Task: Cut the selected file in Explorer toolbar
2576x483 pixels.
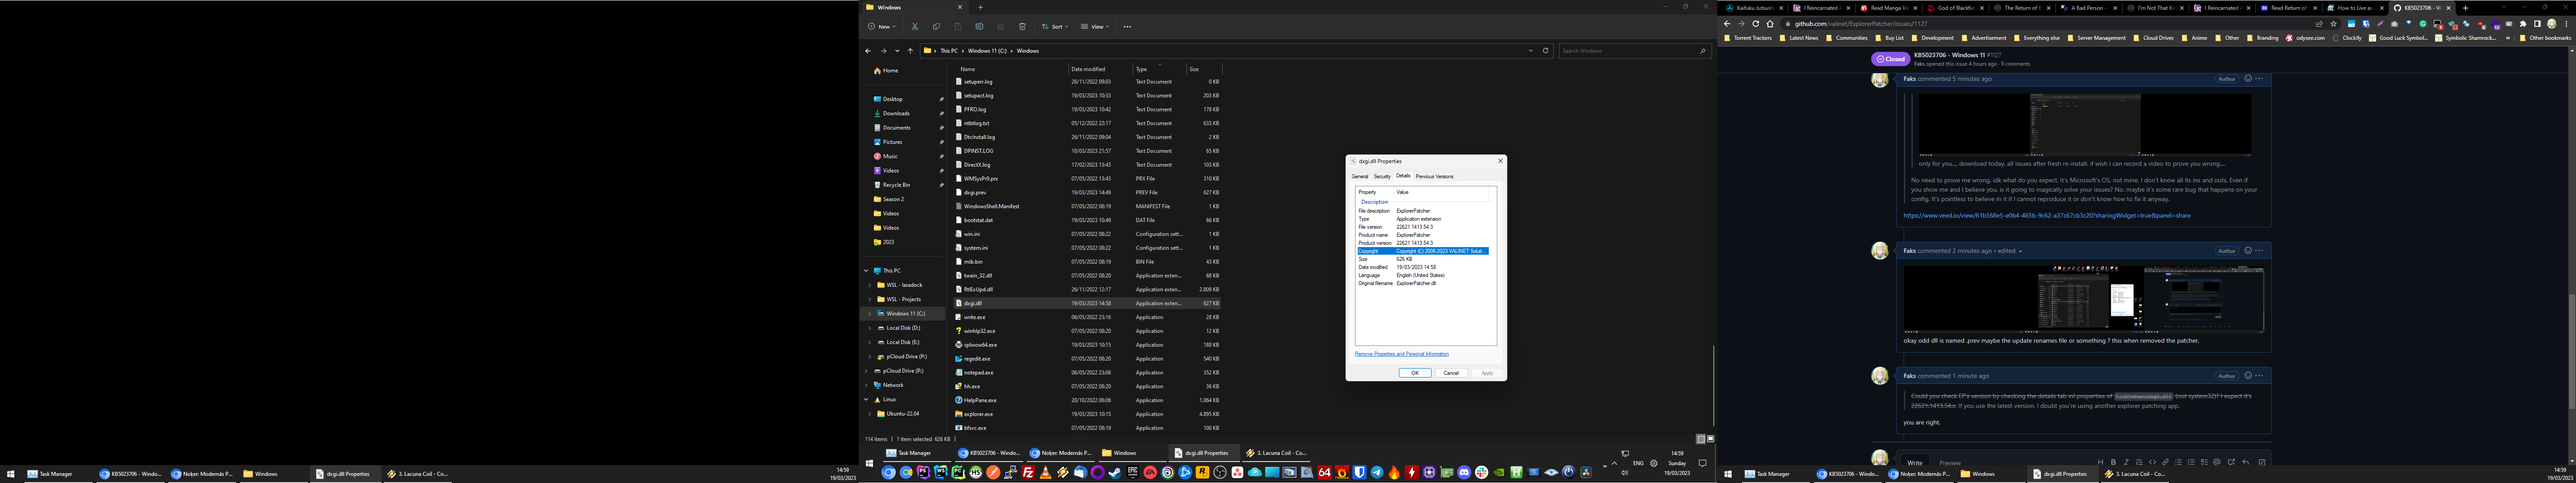Action: (x=914, y=27)
